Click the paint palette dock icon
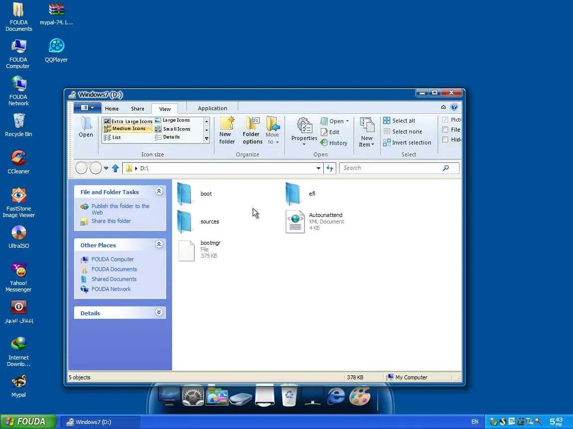573x429 pixels. 360,396
